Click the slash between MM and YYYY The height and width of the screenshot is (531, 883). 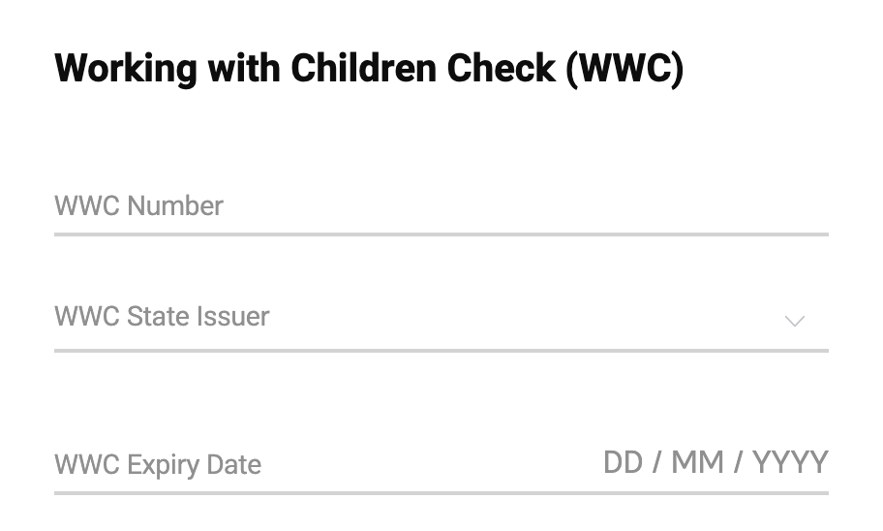(738, 463)
